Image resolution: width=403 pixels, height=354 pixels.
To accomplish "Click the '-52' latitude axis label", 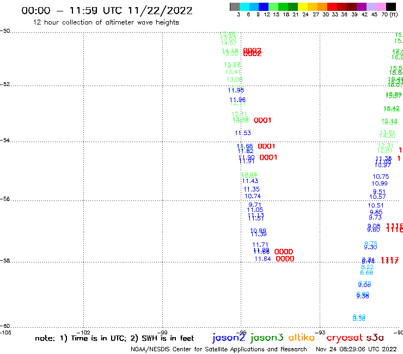I will tap(5, 84).
